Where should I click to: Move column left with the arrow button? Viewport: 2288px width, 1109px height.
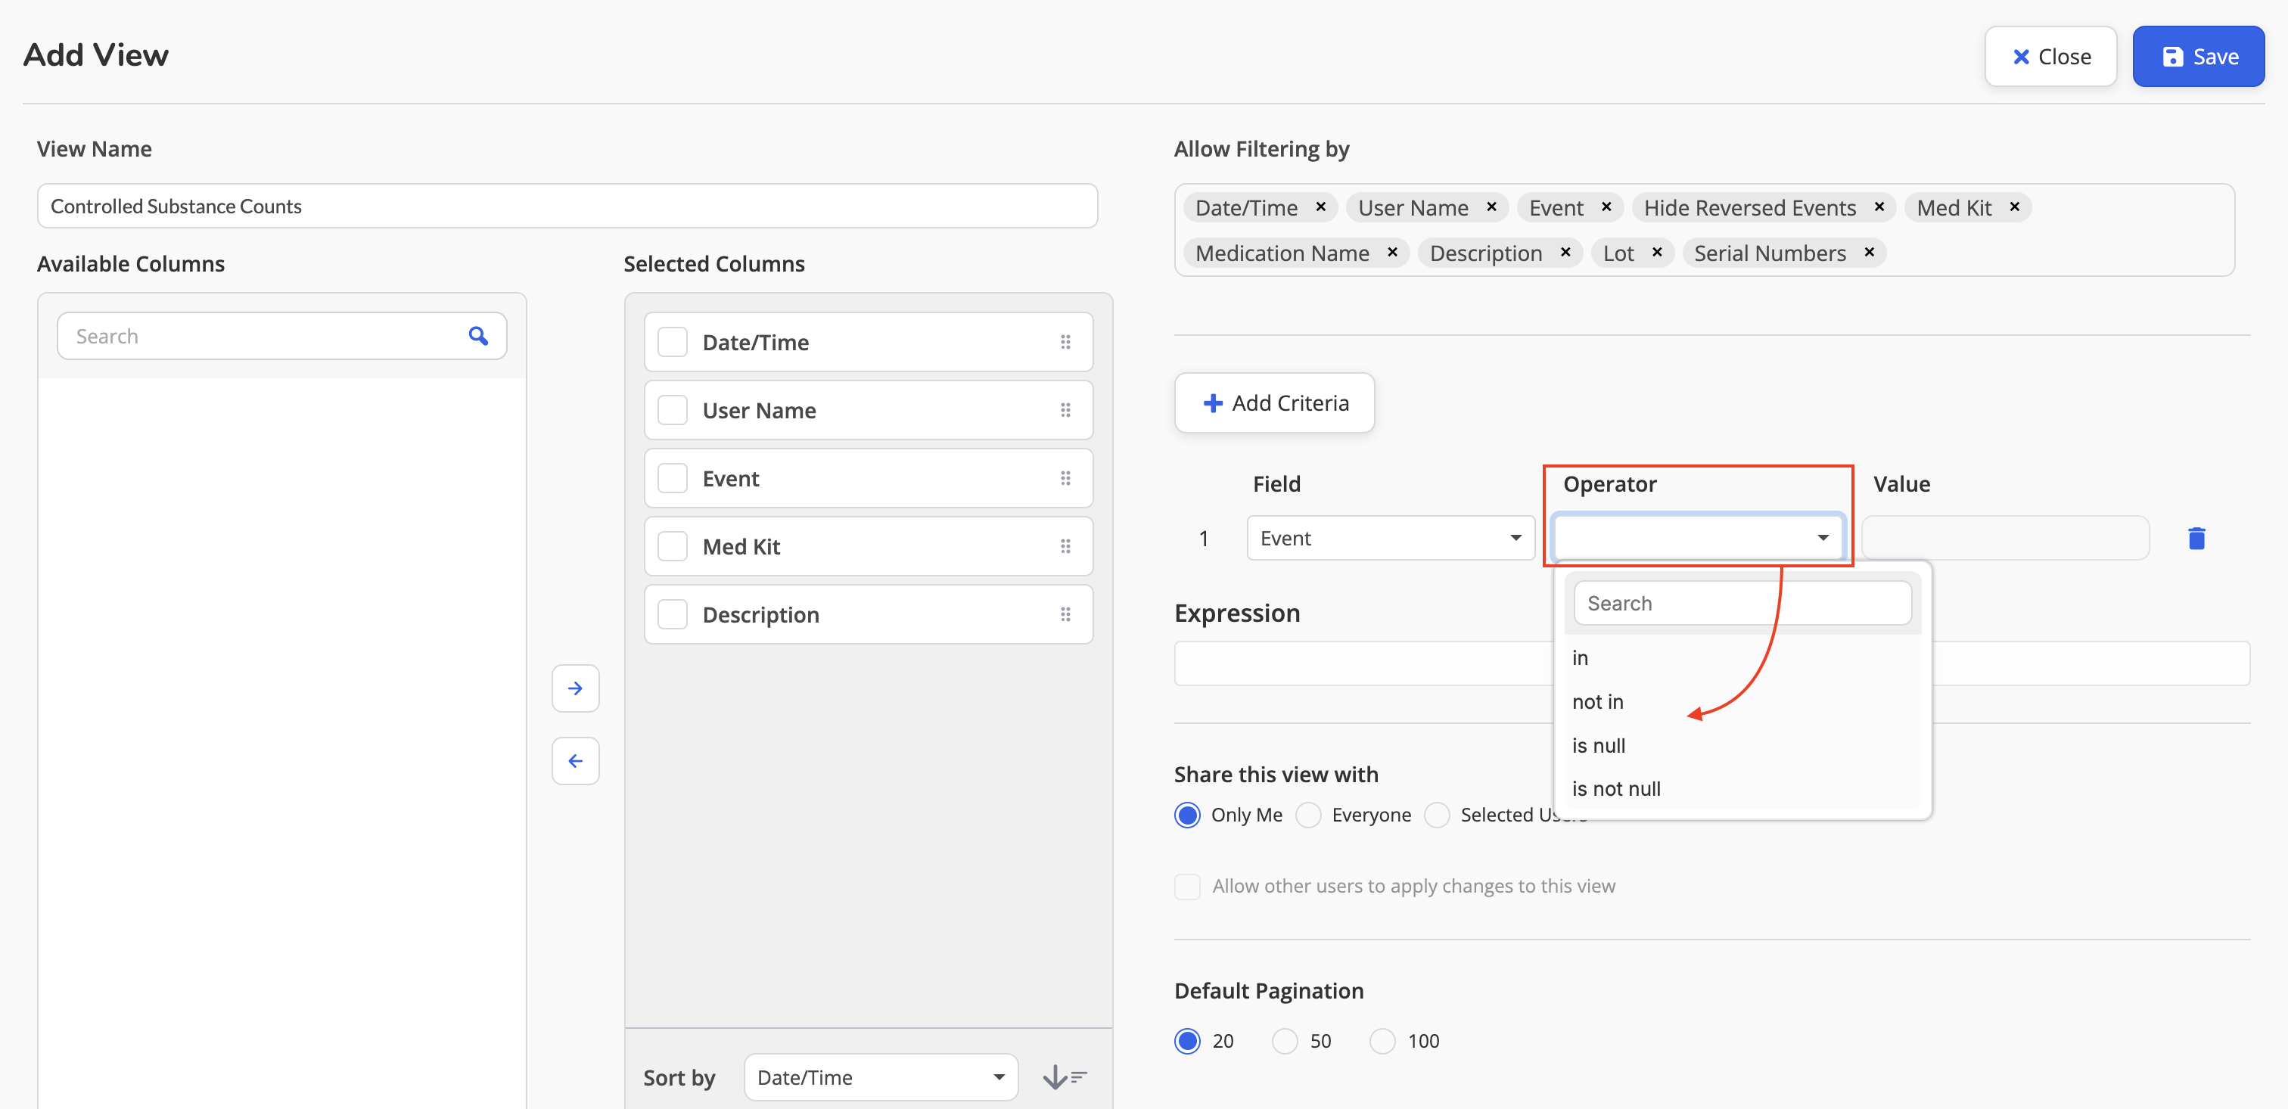point(576,761)
